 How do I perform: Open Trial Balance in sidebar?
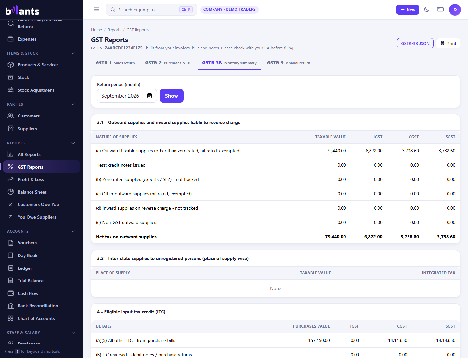point(42,281)
